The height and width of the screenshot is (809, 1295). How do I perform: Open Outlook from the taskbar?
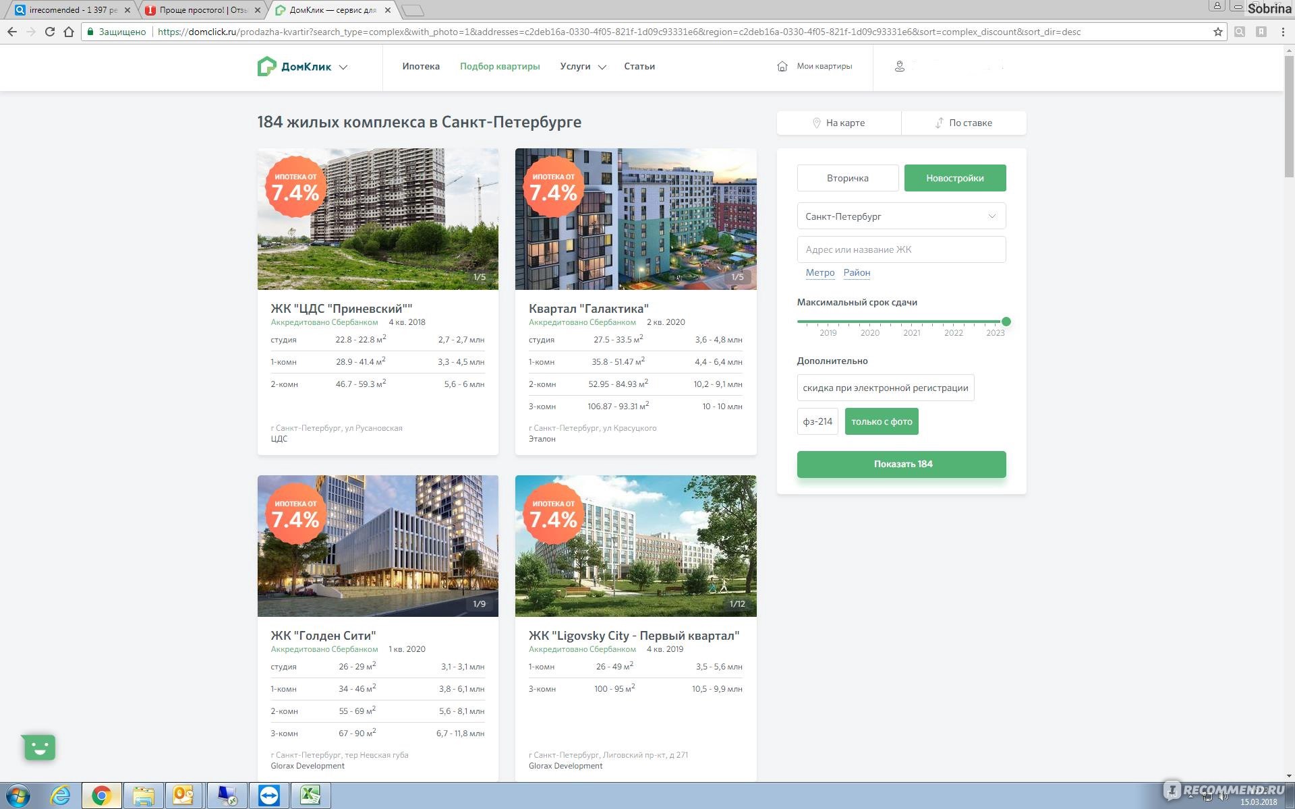click(x=183, y=796)
